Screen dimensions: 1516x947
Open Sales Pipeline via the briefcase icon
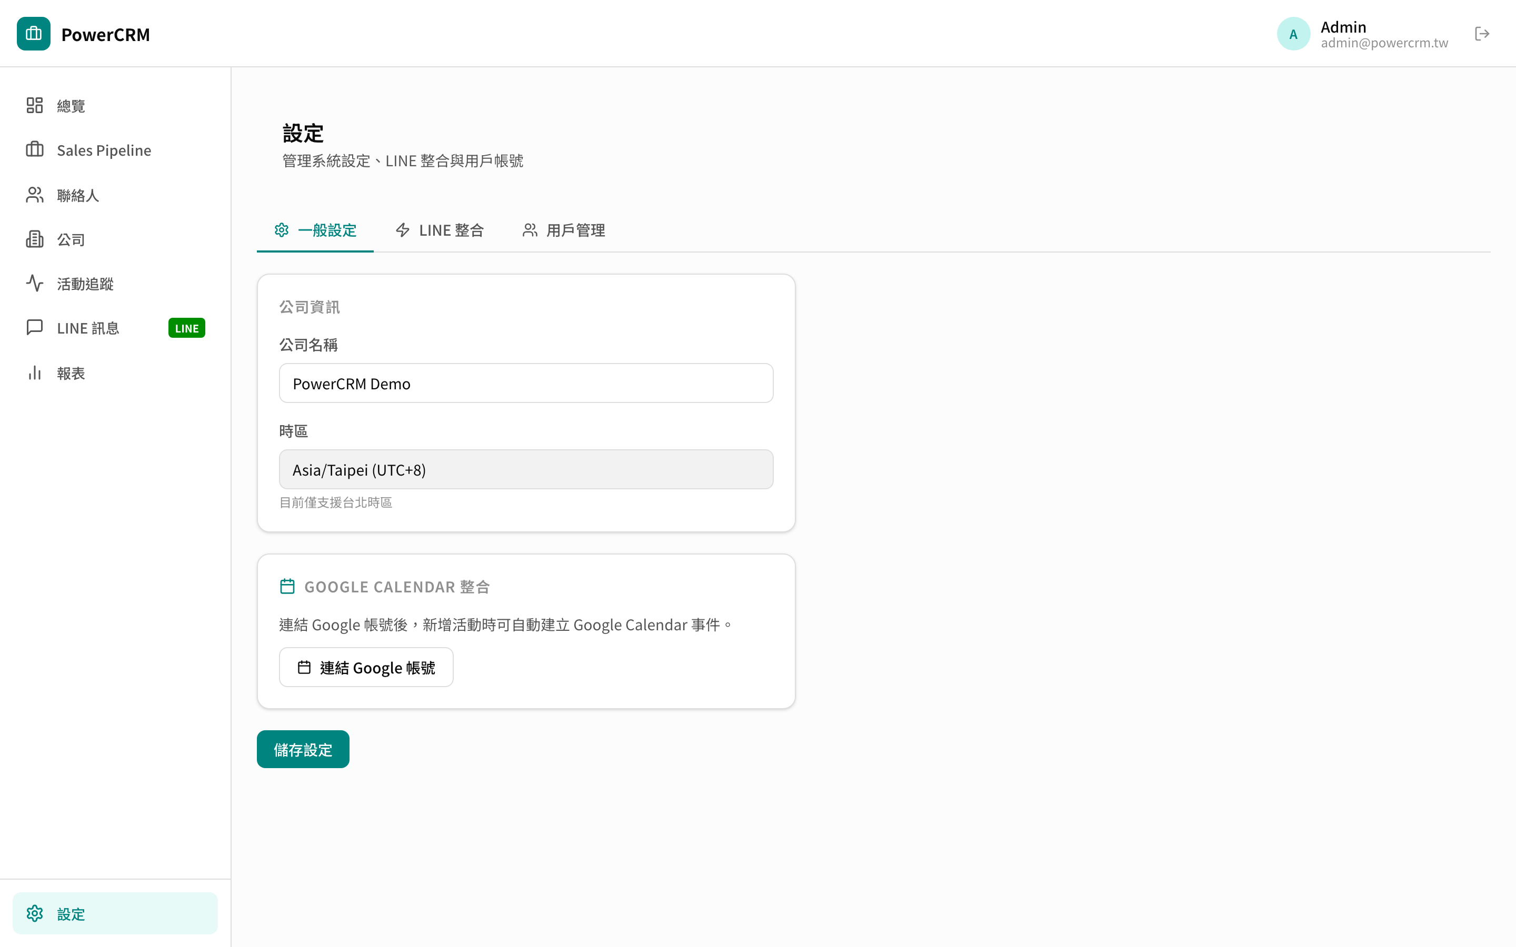tap(34, 150)
